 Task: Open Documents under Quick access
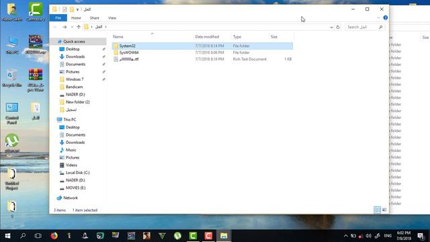click(x=75, y=65)
